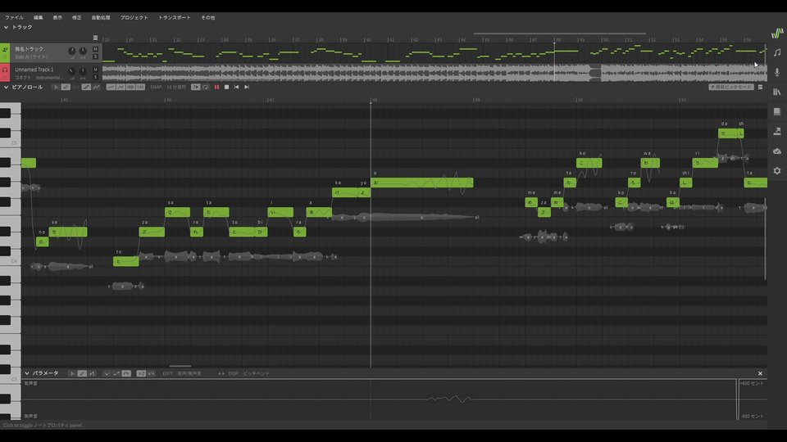
Task: Open cloud license sidebar icon
Action: point(777,151)
